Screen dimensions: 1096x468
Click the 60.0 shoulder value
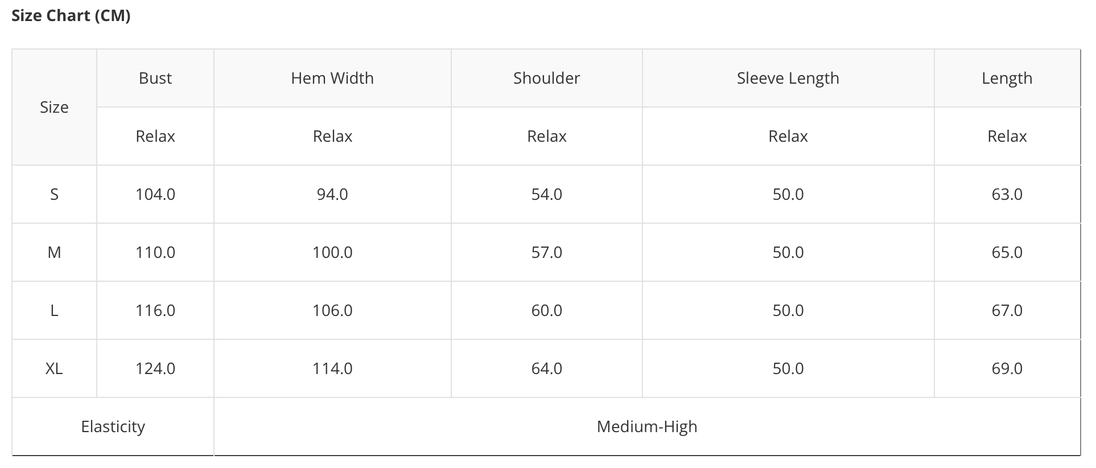546,310
